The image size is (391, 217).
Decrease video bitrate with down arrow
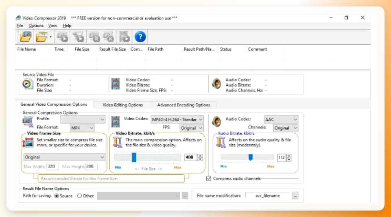pos(200,159)
